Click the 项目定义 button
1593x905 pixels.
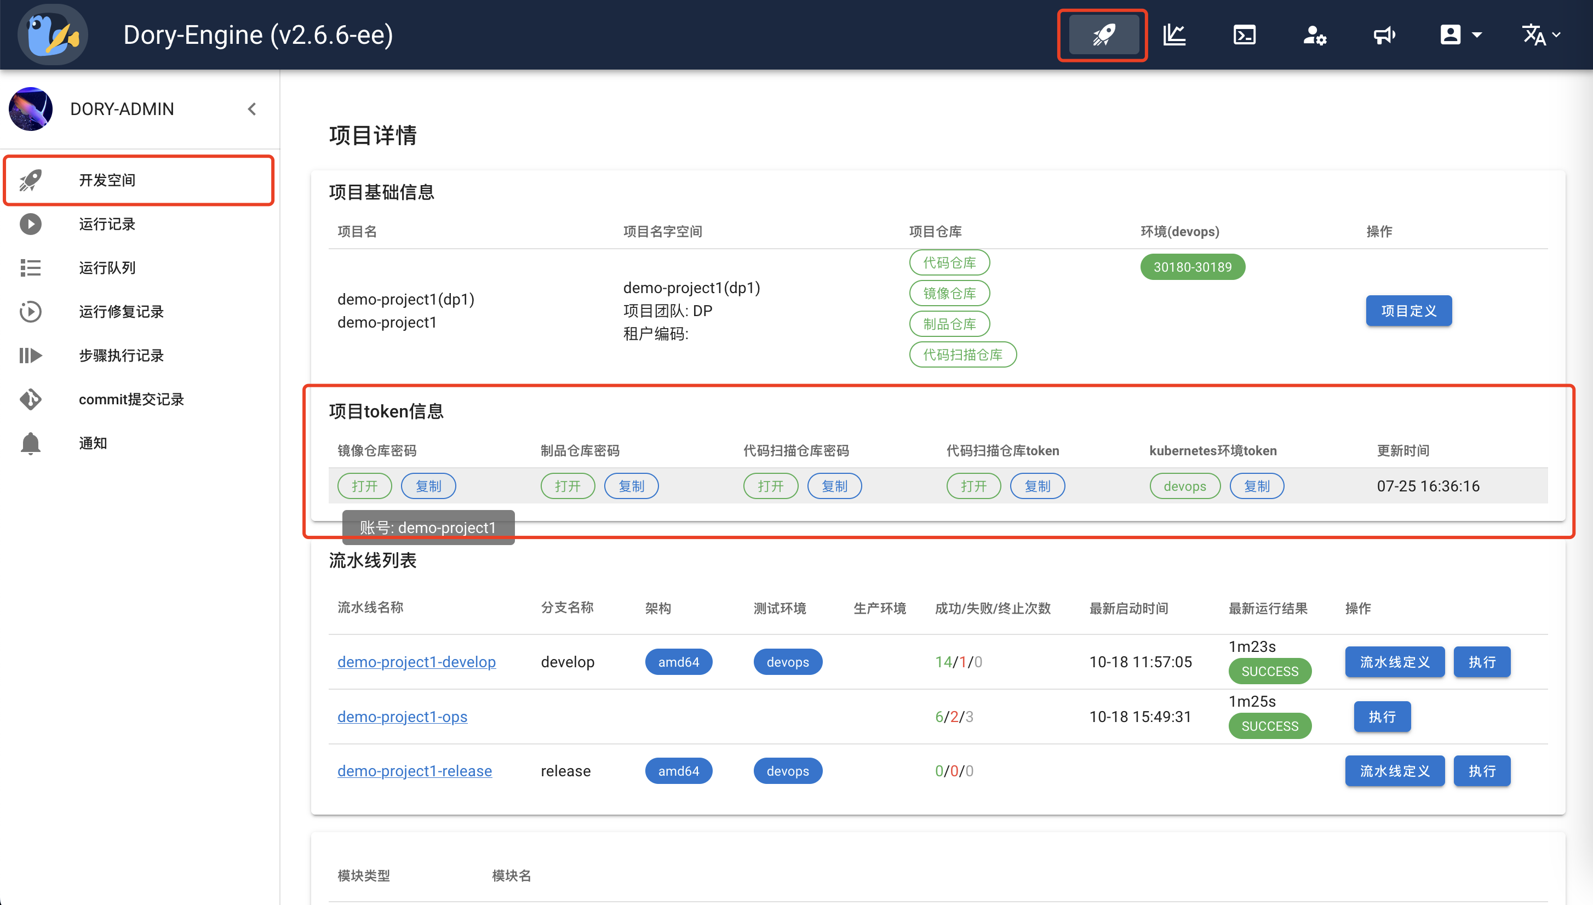[x=1408, y=310]
